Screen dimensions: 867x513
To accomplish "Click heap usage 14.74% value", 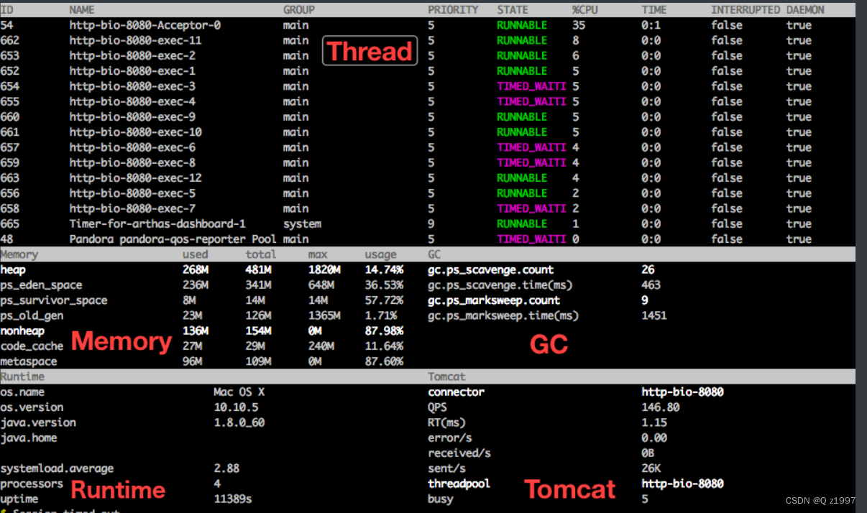I will coord(384,270).
